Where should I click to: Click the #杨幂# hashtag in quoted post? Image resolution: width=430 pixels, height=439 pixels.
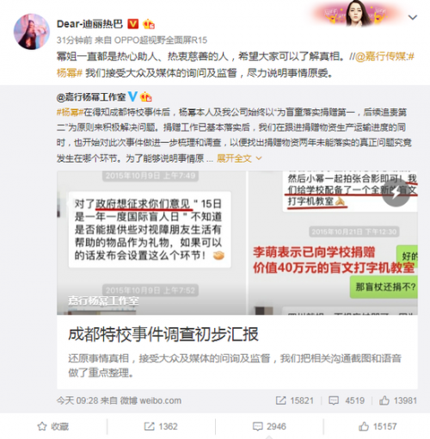pyautogui.click(x=70, y=112)
